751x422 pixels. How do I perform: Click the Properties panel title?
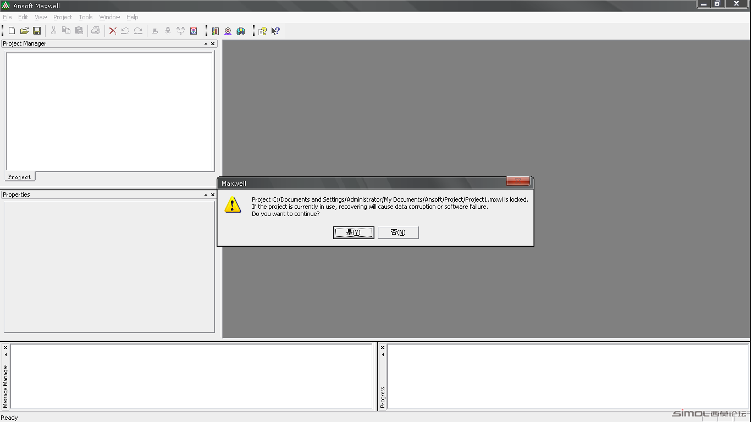coord(16,195)
